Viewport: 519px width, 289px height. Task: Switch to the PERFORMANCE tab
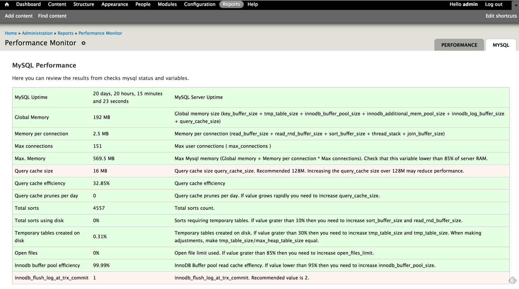[x=459, y=45]
